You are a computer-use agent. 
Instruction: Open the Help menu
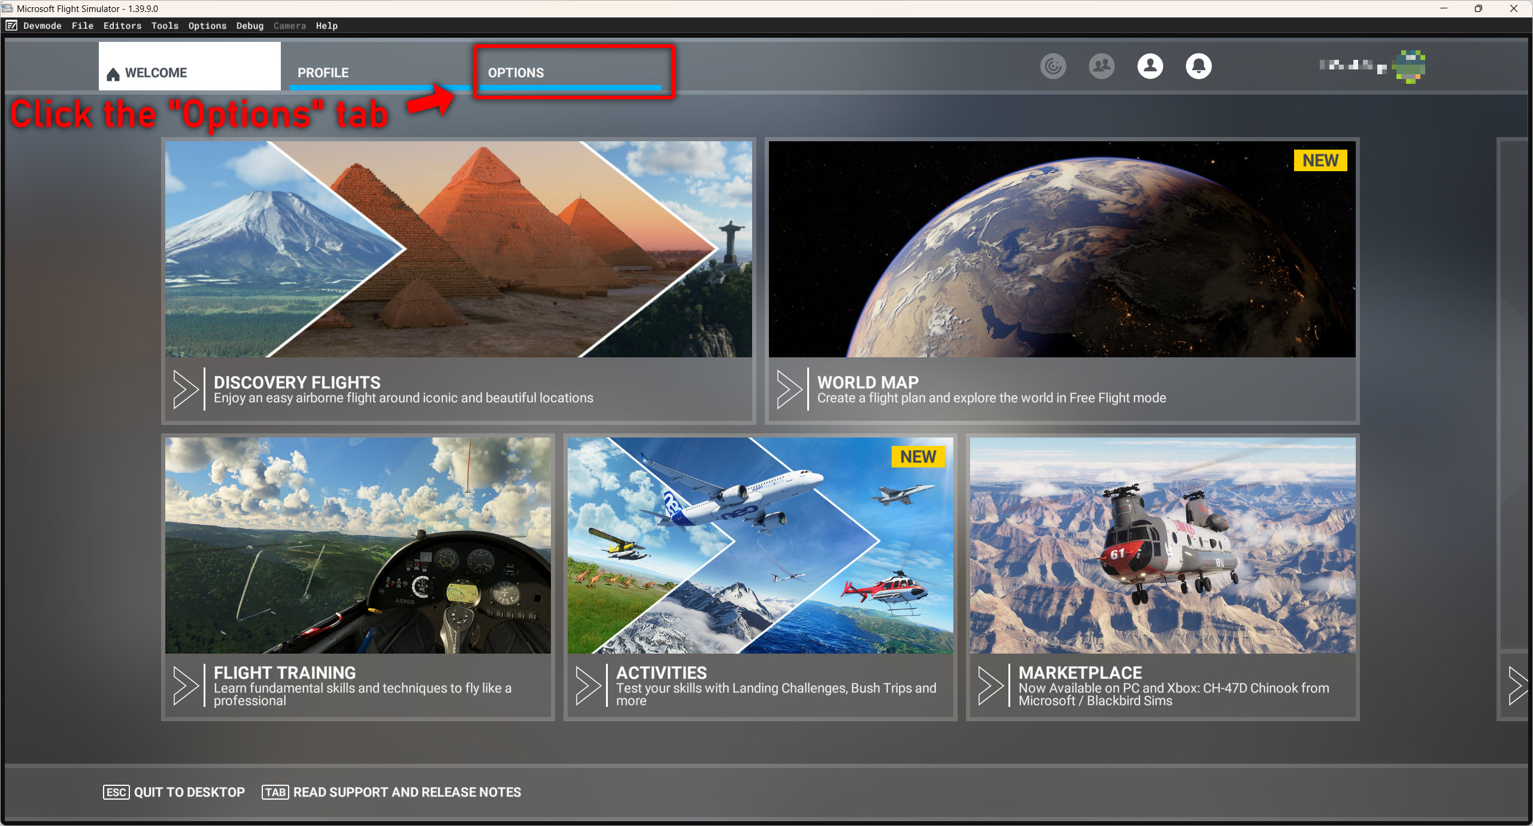point(327,26)
